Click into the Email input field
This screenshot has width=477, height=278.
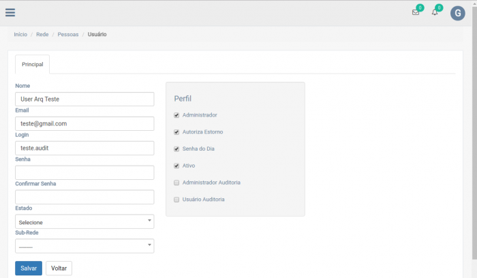pos(84,123)
